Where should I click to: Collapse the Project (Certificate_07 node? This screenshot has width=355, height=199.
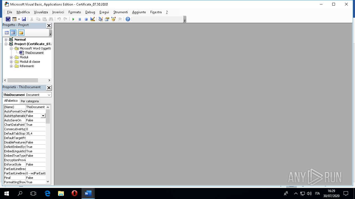point(6,44)
